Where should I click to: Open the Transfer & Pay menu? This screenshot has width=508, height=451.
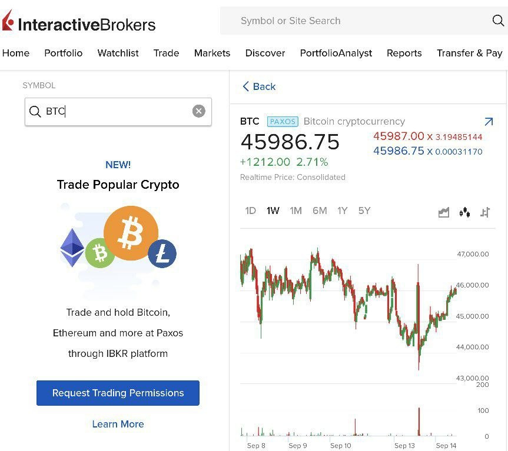470,53
